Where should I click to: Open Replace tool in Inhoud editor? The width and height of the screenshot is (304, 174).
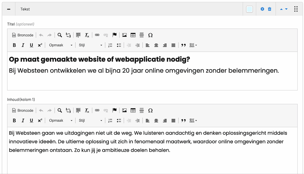click(x=68, y=111)
